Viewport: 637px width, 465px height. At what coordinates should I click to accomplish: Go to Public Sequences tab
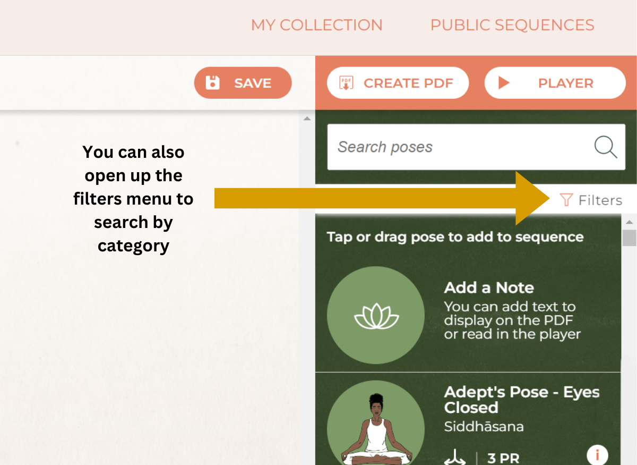(x=512, y=25)
